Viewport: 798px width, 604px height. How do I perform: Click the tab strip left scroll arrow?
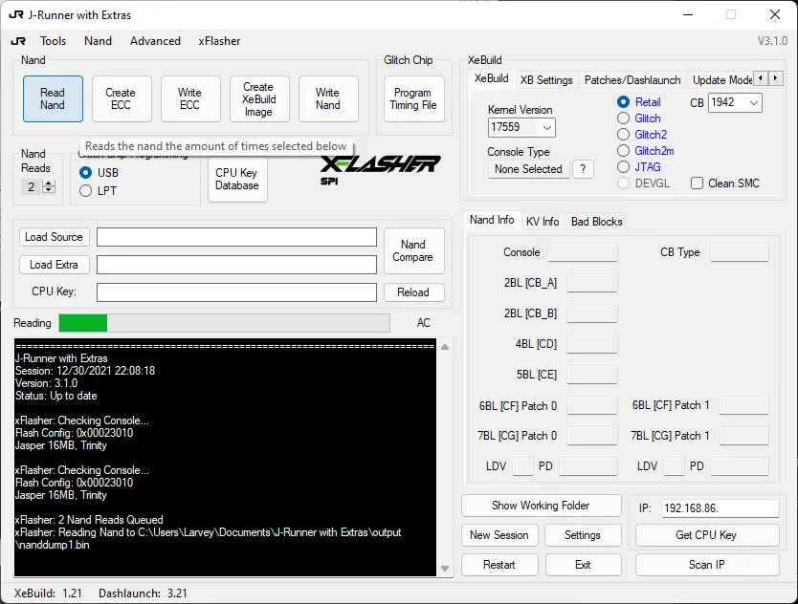(761, 78)
